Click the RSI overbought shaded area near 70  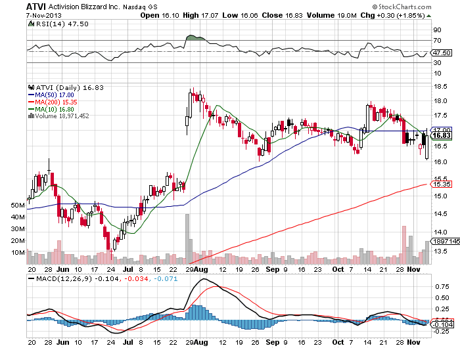tap(195, 38)
